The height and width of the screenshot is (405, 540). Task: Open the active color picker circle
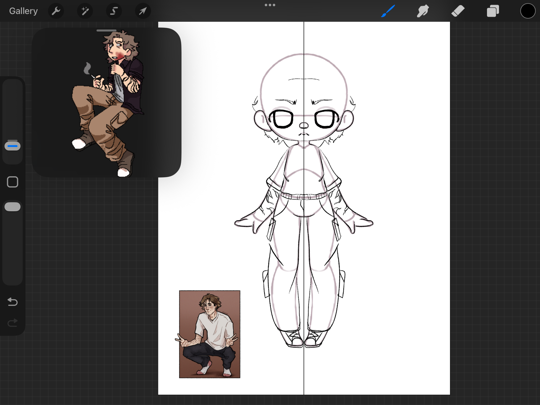(x=528, y=11)
